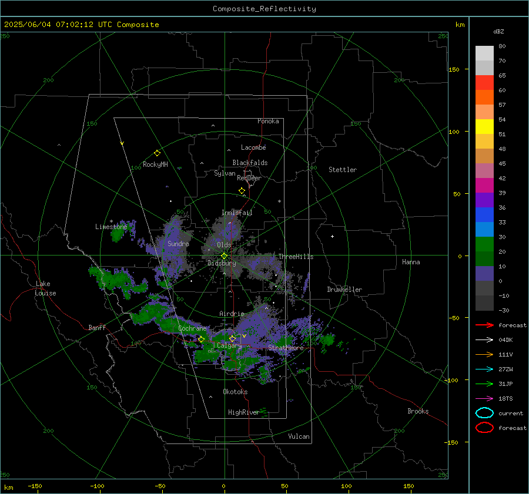Click the Brooks city label
529x494 pixels.
(x=418, y=411)
